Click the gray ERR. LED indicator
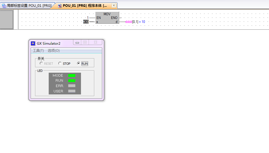 [72, 86]
